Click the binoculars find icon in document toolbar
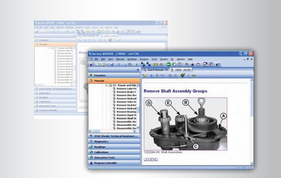Viewport: 281px width, 178px height. tap(170, 76)
